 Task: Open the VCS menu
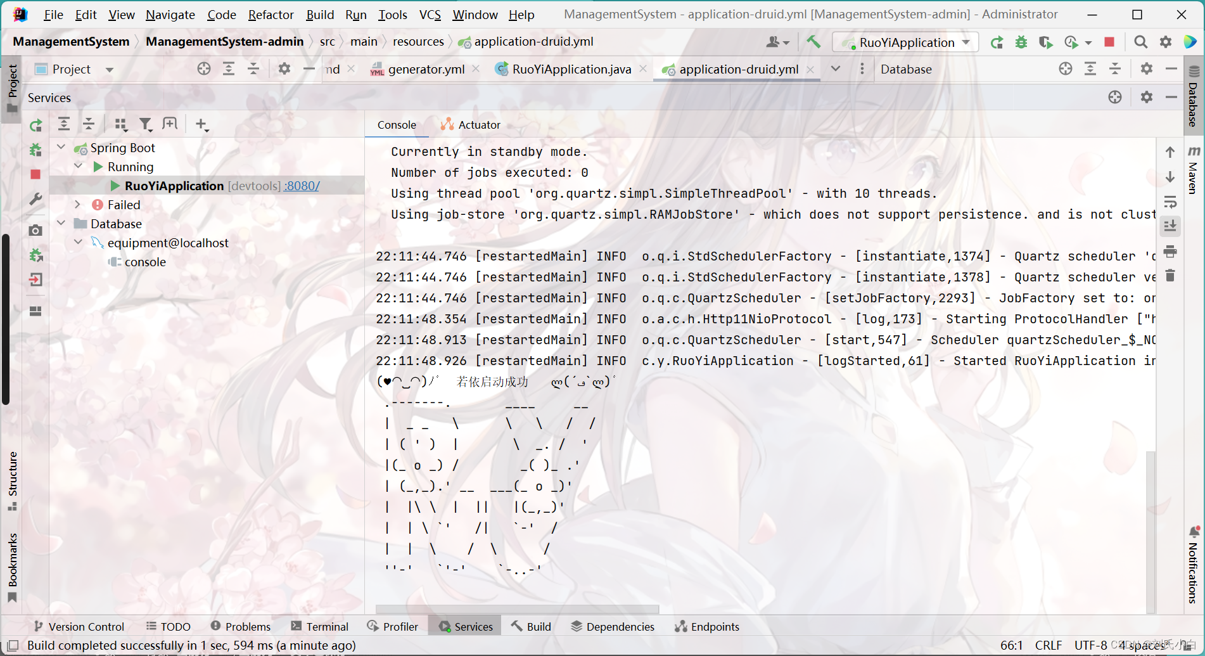coord(430,15)
